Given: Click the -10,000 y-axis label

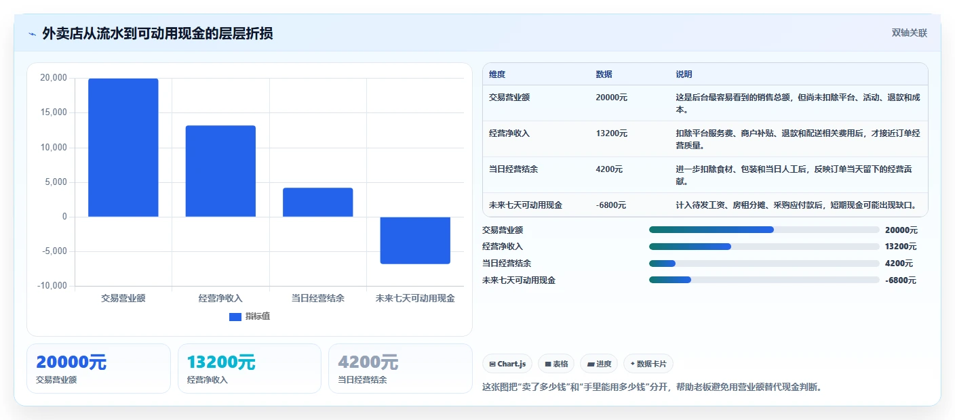Looking at the screenshot, I should click(52, 286).
